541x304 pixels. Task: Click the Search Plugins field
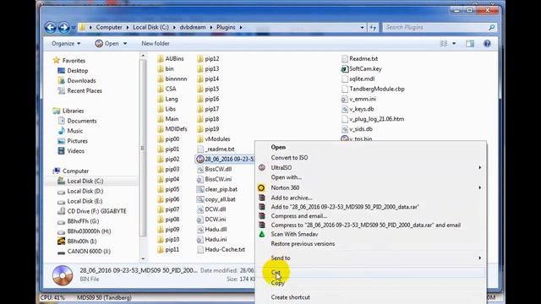pyautogui.click(x=435, y=27)
